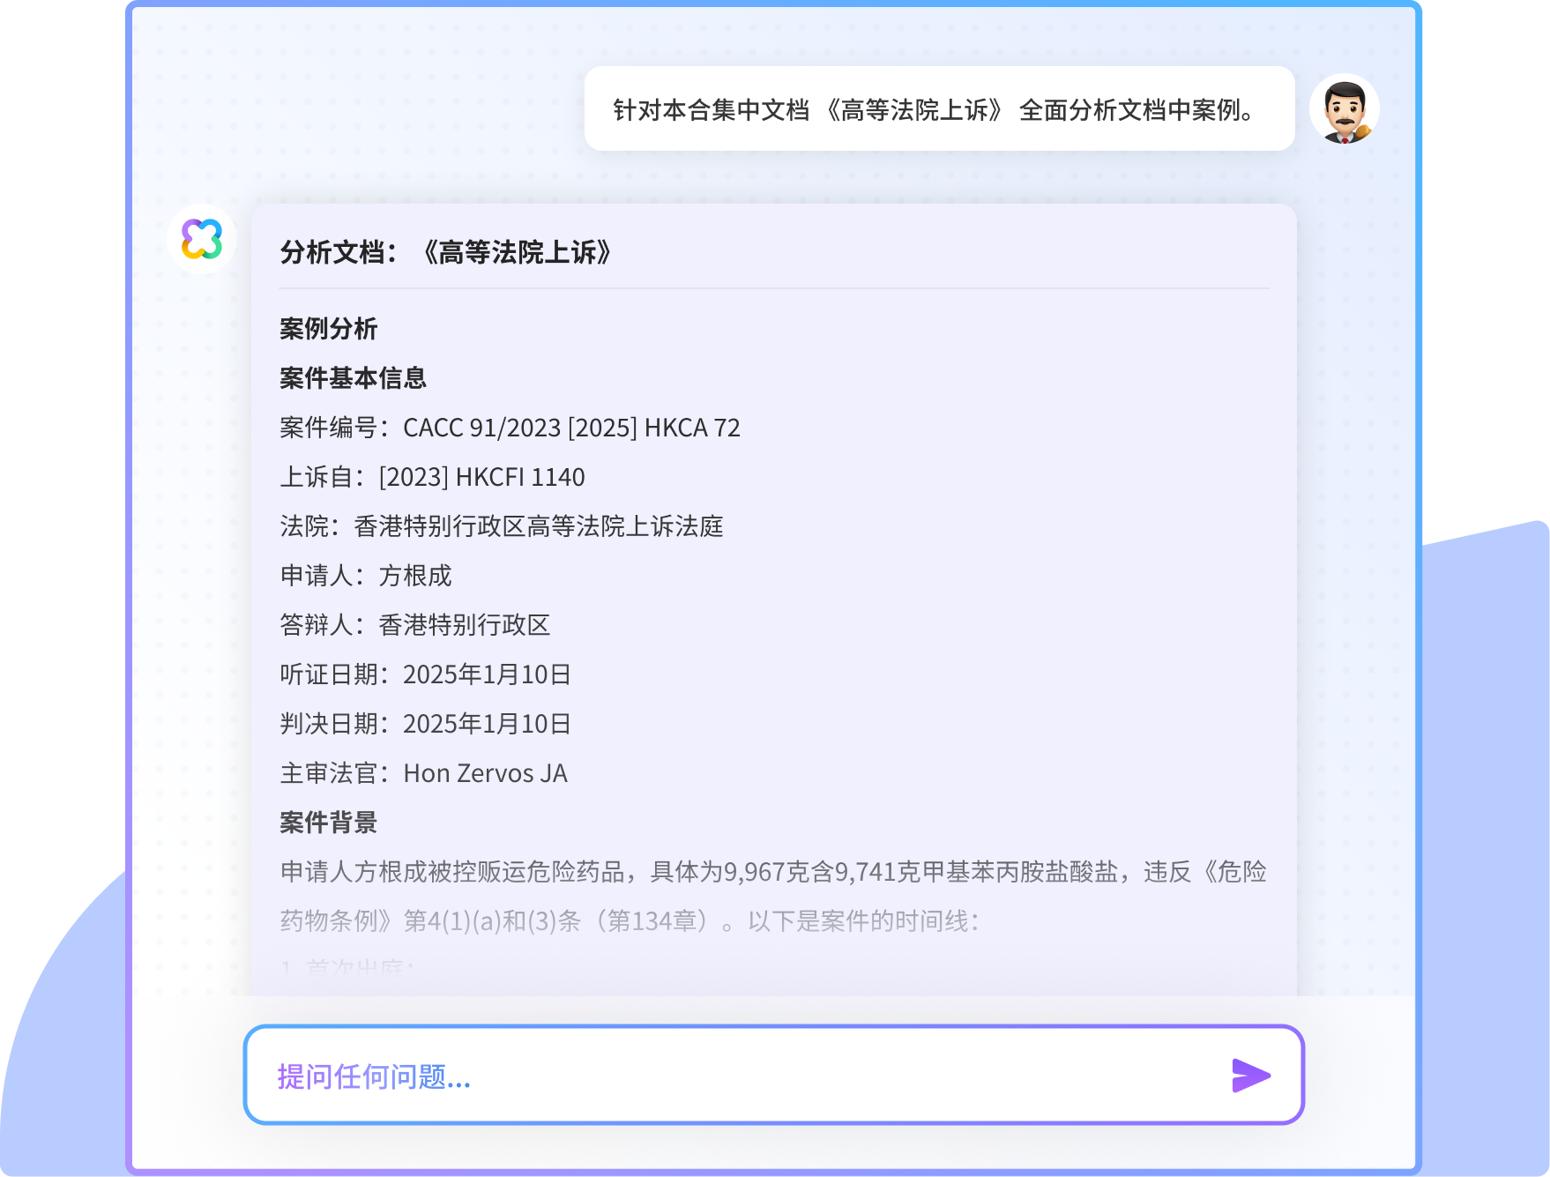This screenshot has height=1177, width=1550.
Task: Click the user message bubble text
Action: click(x=938, y=109)
